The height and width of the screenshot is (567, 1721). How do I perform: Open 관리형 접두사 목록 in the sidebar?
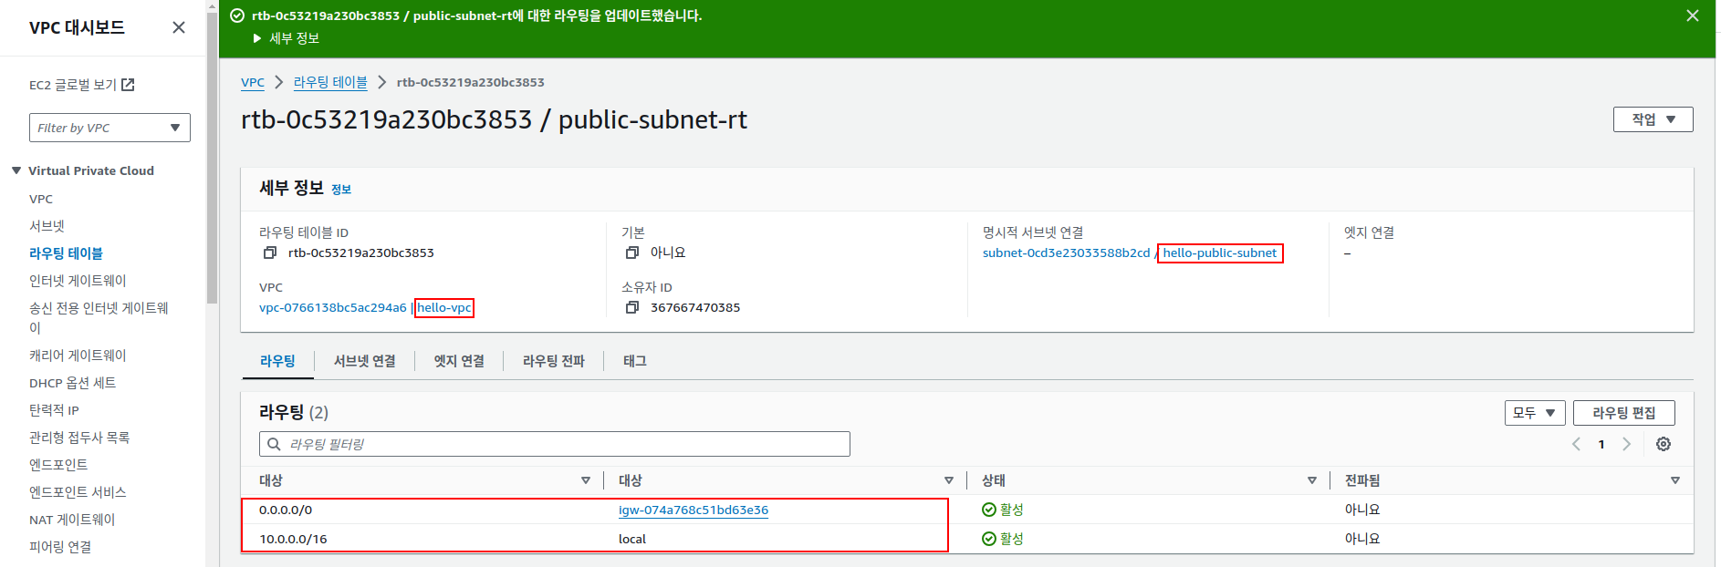pyautogui.click(x=79, y=438)
